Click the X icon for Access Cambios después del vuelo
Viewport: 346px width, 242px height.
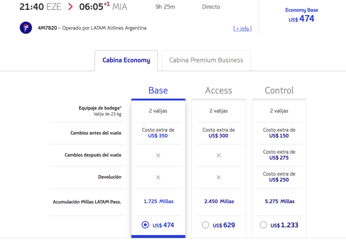point(218,156)
